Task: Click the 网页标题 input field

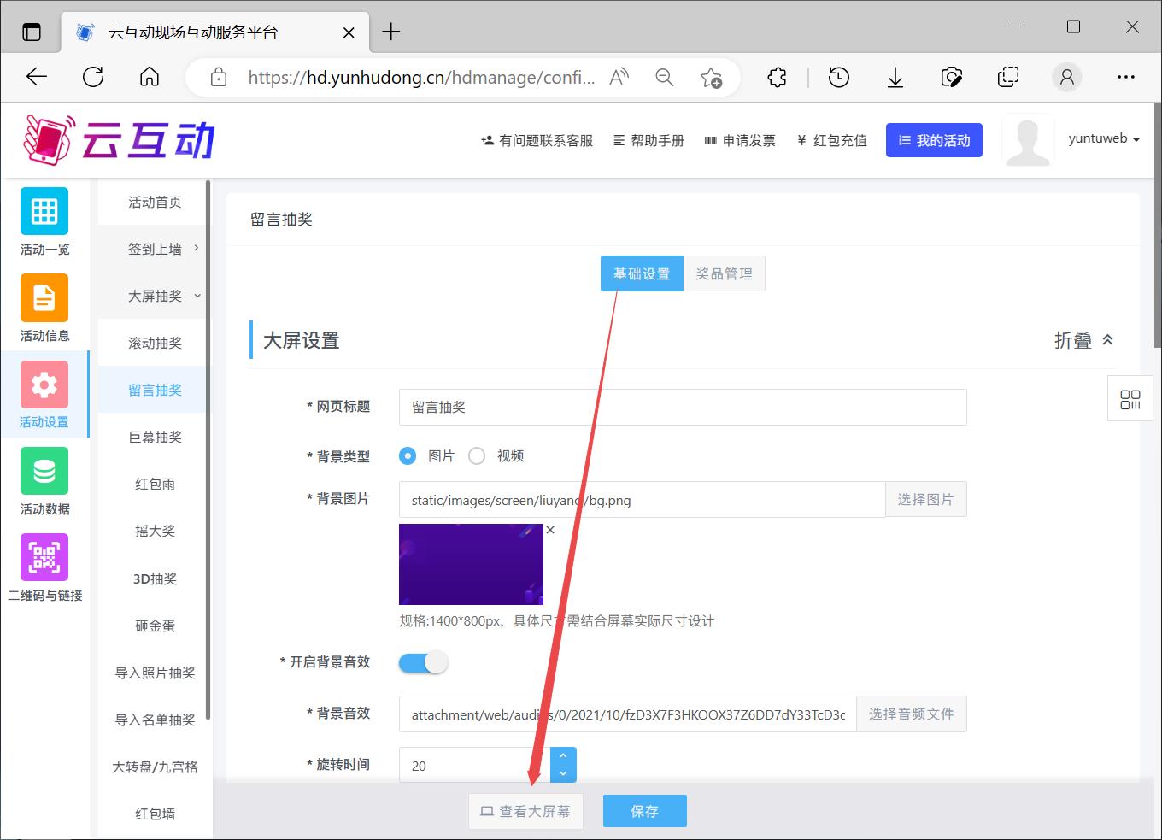Action: (x=683, y=407)
